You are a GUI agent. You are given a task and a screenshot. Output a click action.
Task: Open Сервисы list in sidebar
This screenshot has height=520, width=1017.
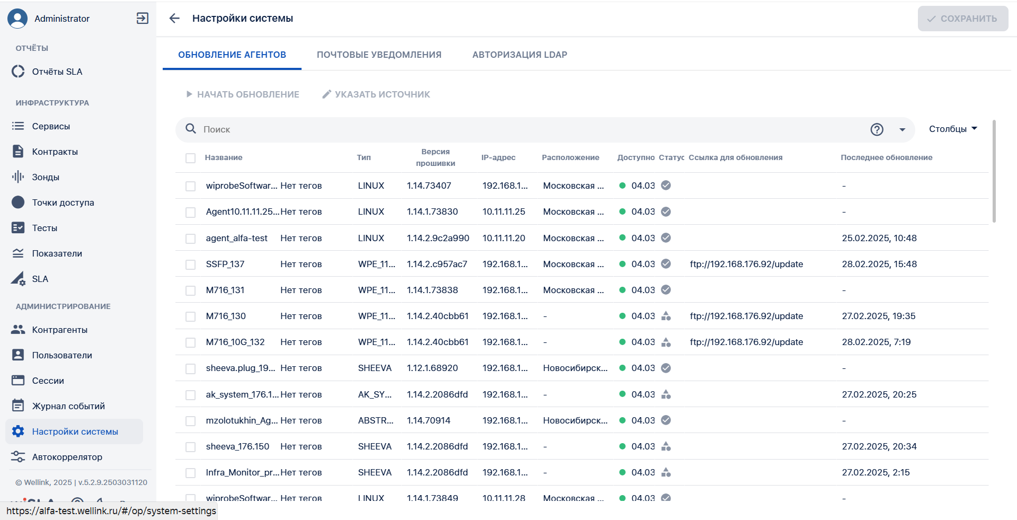(x=51, y=126)
